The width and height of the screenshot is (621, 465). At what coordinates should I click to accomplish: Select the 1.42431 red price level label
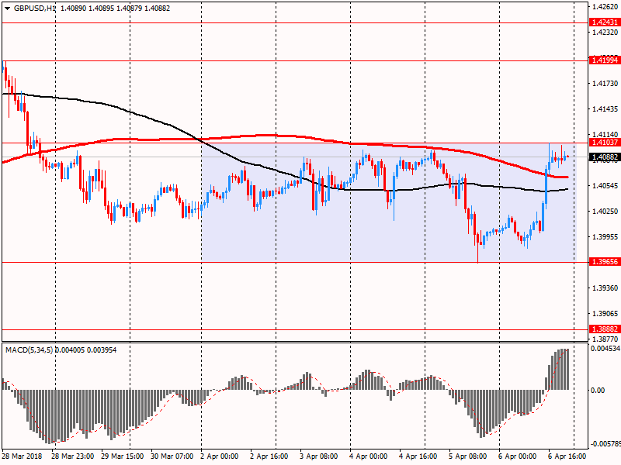[605, 22]
